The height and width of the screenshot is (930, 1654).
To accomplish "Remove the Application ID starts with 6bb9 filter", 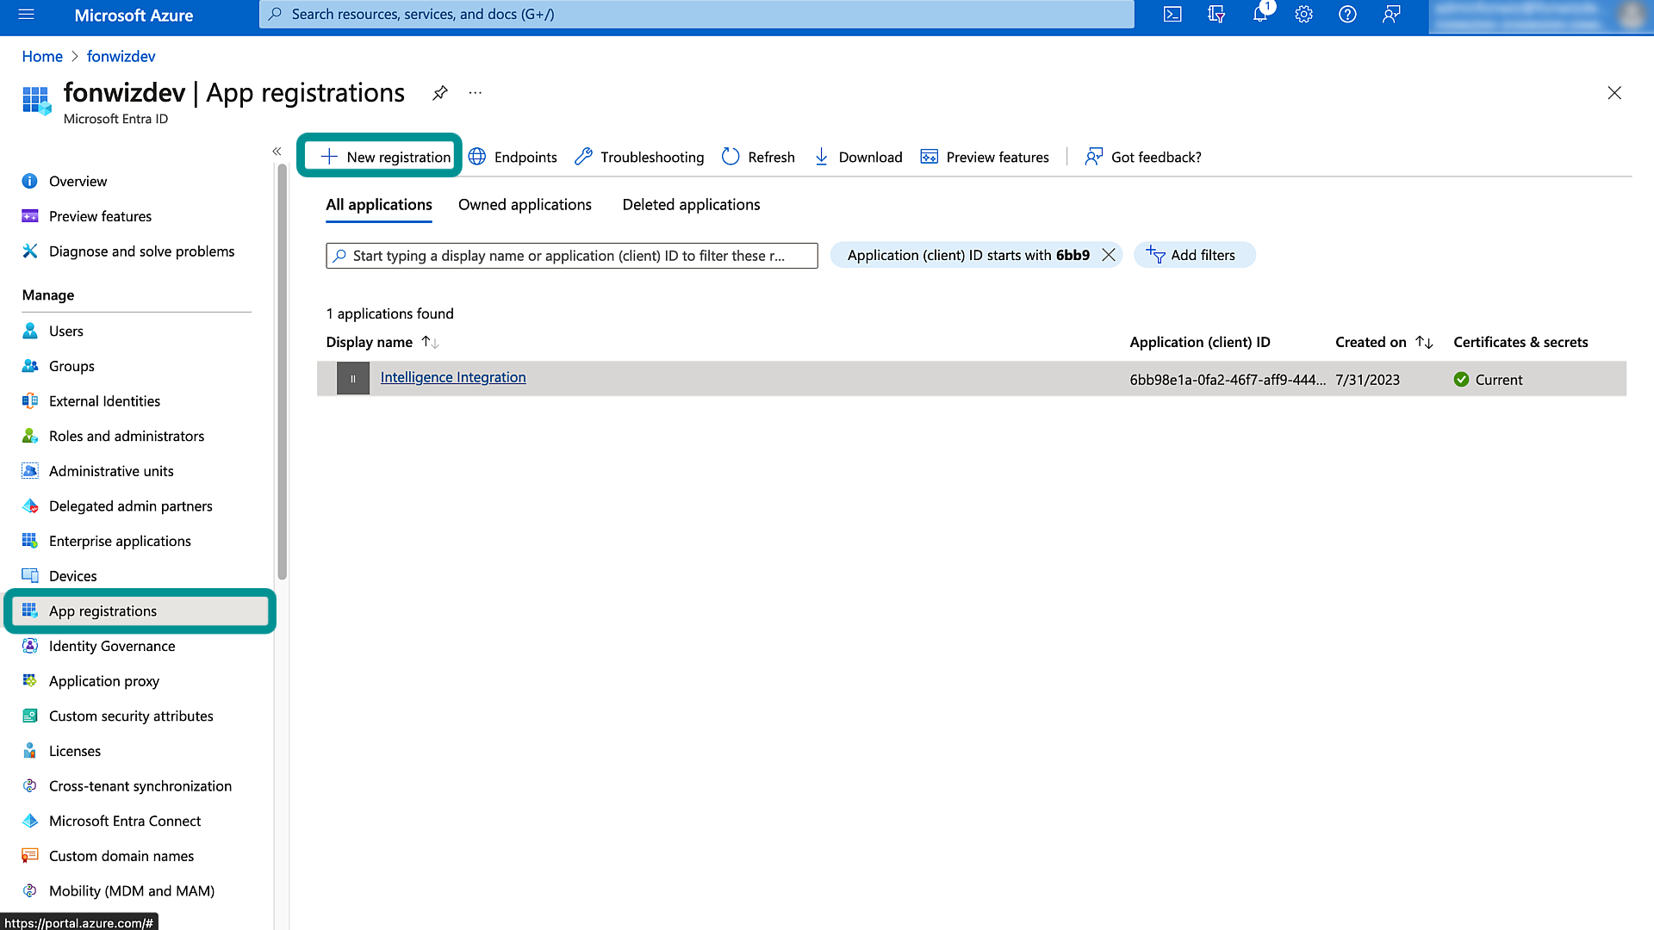I will (1109, 255).
